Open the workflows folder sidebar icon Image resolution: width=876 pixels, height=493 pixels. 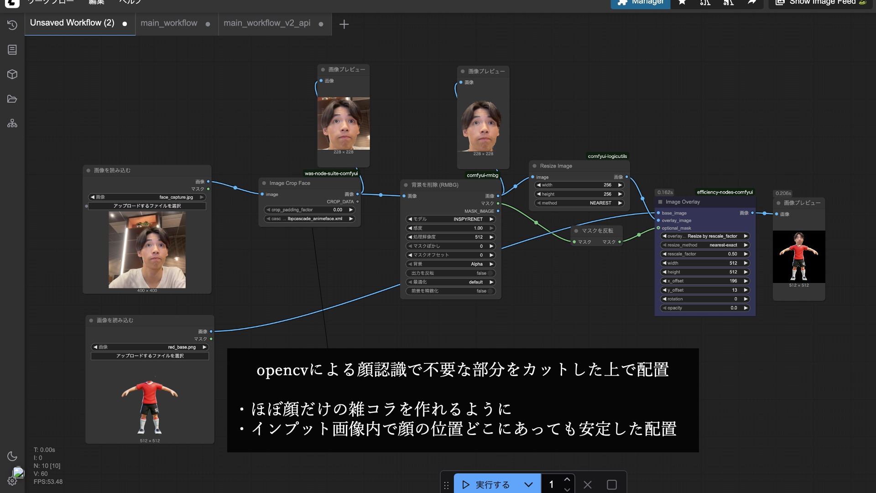pyautogui.click(x=12, y=99)
